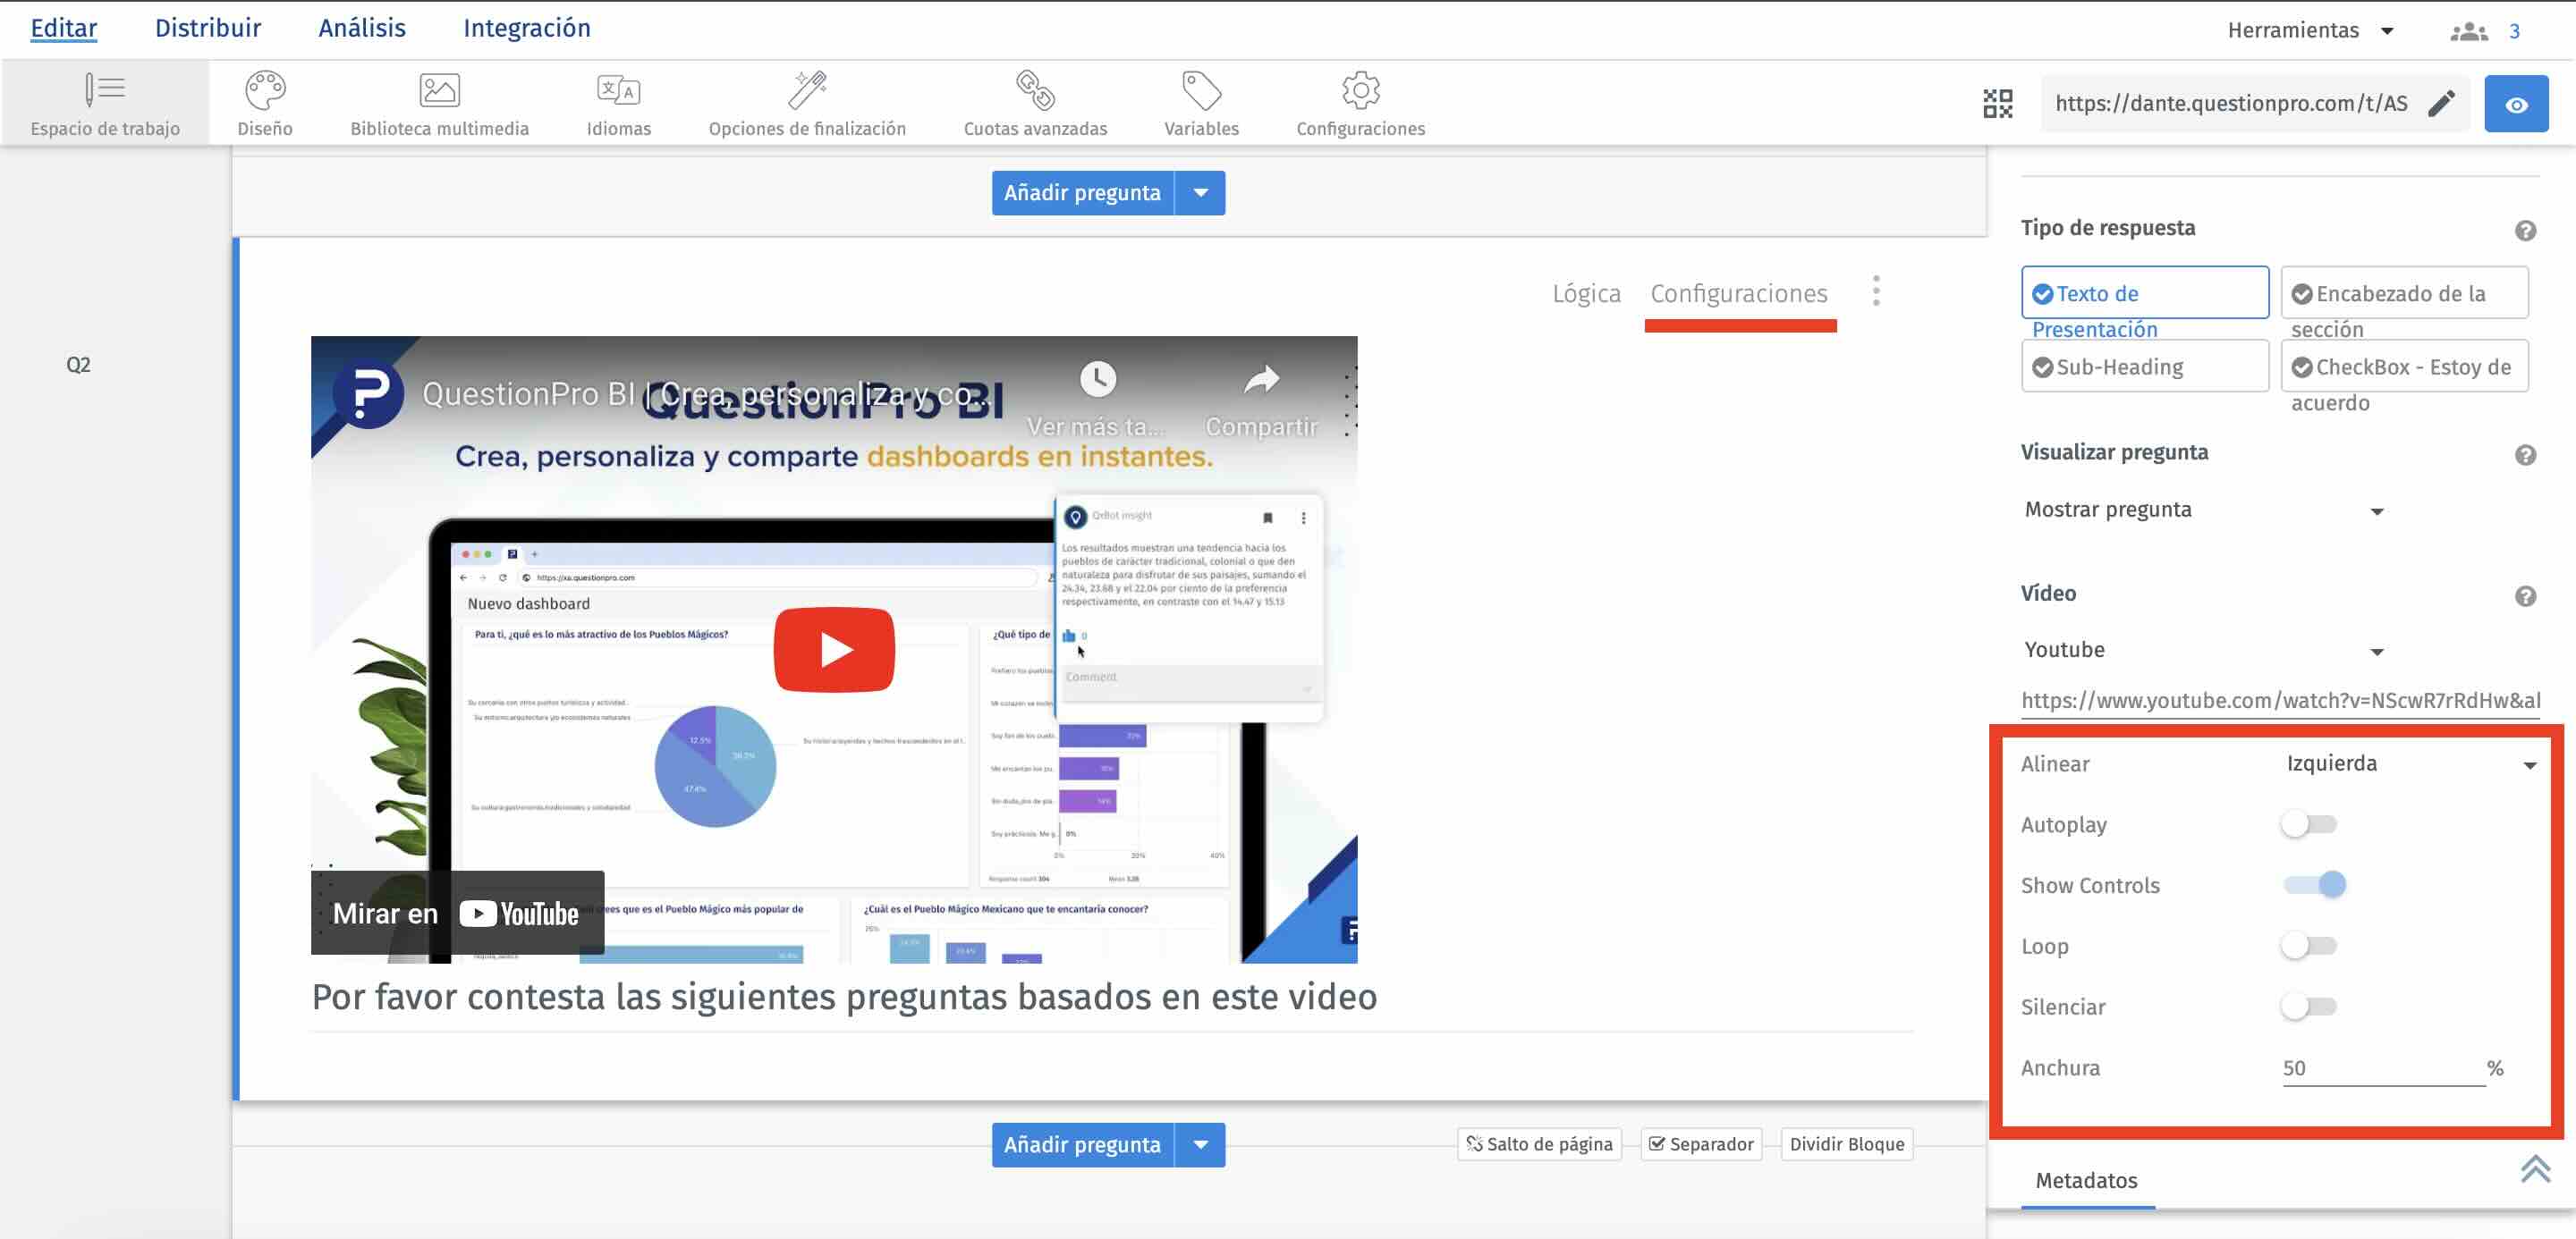Click the Ver más tarde clock icon
2576x1239 pixels.
[x=1097, y=380]
